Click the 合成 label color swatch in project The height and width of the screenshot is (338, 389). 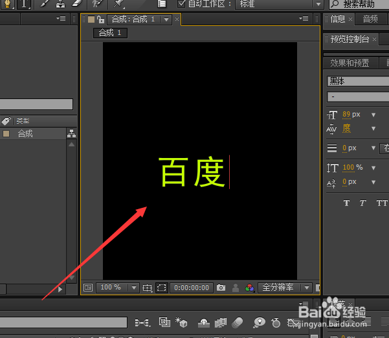(6, 134)
